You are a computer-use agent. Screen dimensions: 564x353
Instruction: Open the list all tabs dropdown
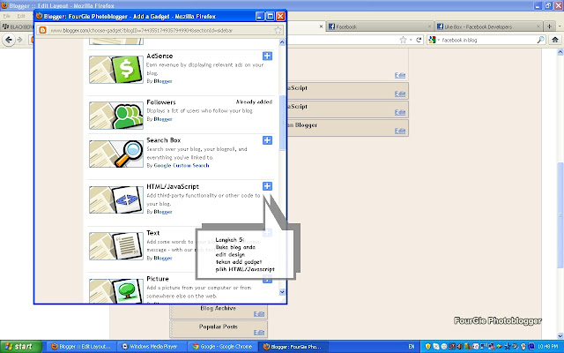560,26
